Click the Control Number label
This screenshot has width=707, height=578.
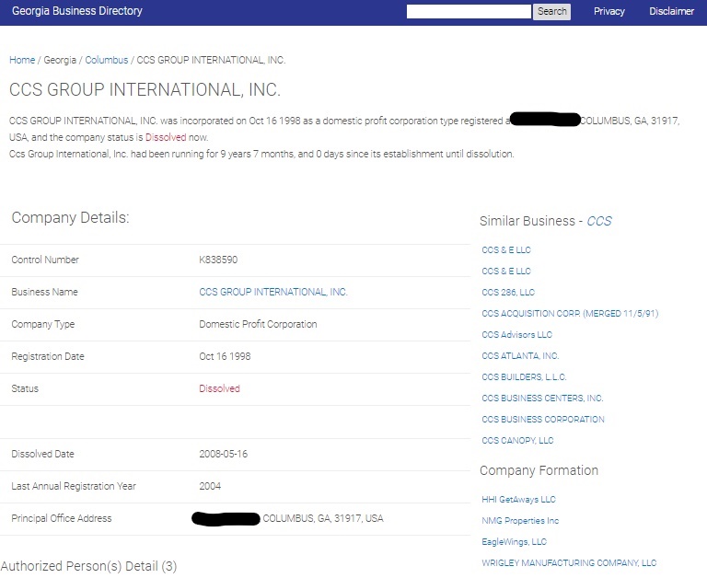[x=45, y=260]
